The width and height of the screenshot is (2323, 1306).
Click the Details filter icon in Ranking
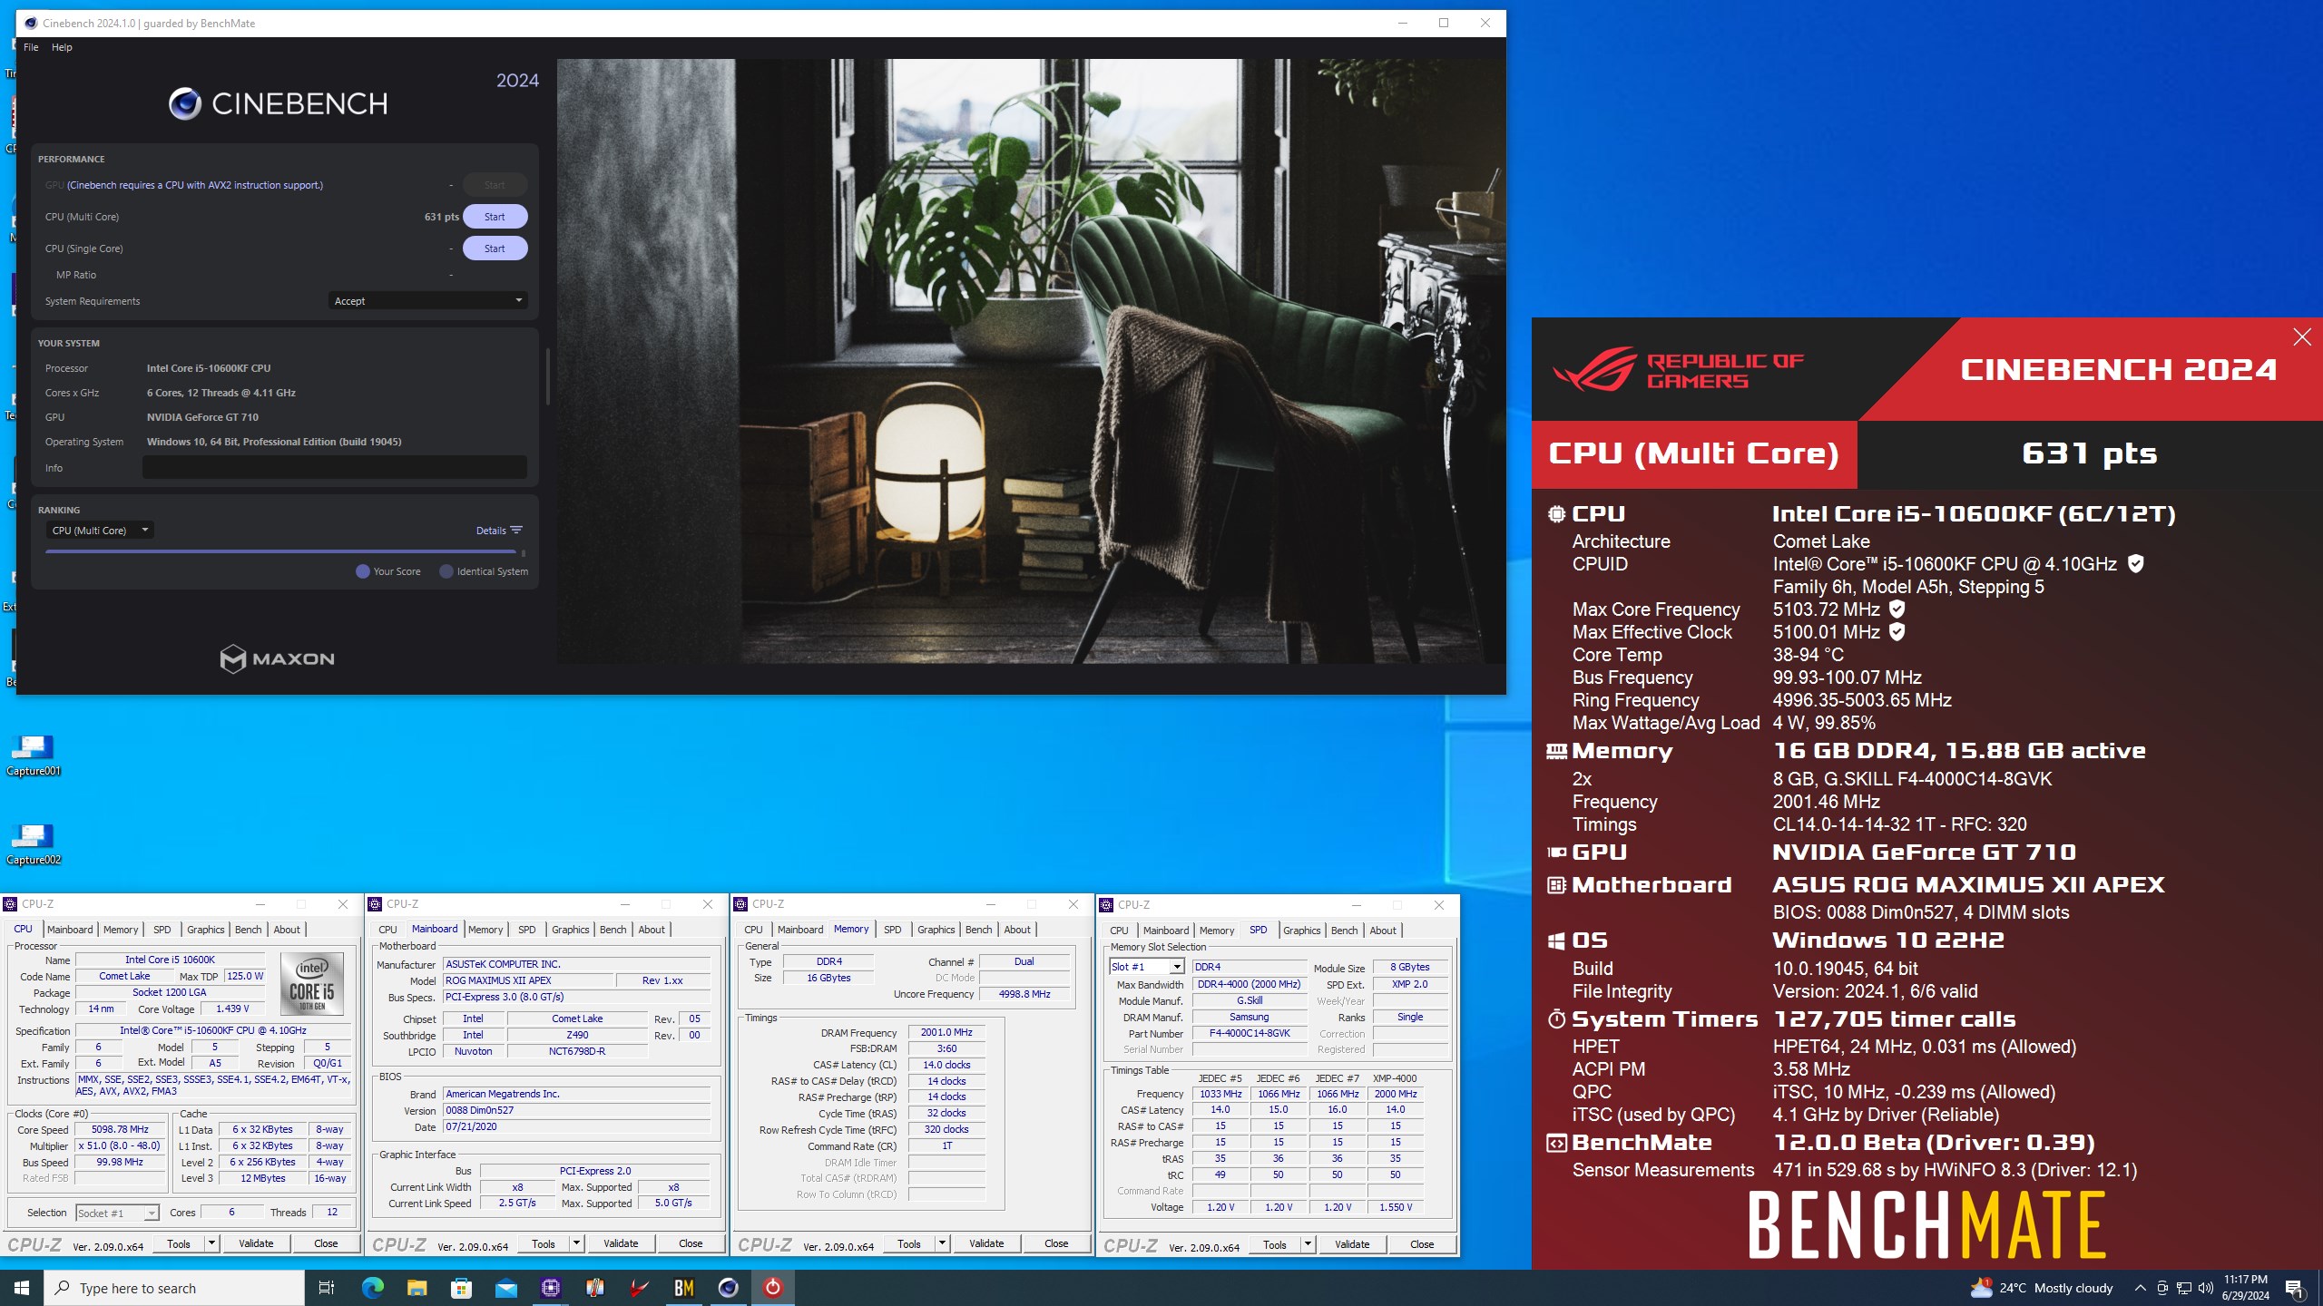(x=516, y=531)
